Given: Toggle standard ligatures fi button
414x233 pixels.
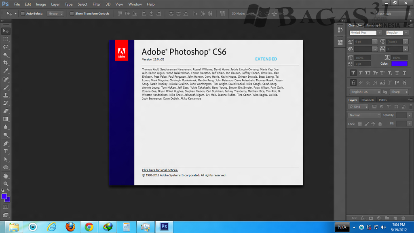Looking at the screenshot, I should pos(353,83).
